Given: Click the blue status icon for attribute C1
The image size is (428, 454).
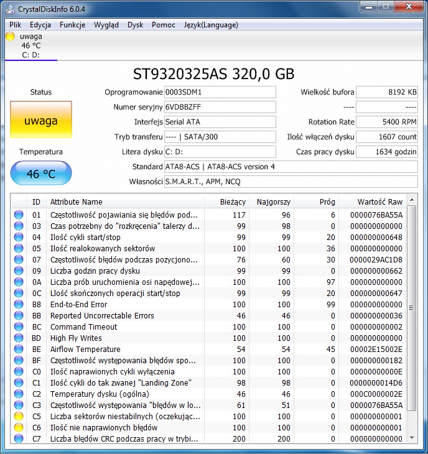Looking at the screenshot, I should [19, 382].
